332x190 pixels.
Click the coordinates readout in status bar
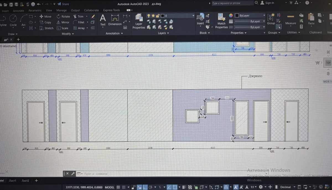(x=84, y=187)
